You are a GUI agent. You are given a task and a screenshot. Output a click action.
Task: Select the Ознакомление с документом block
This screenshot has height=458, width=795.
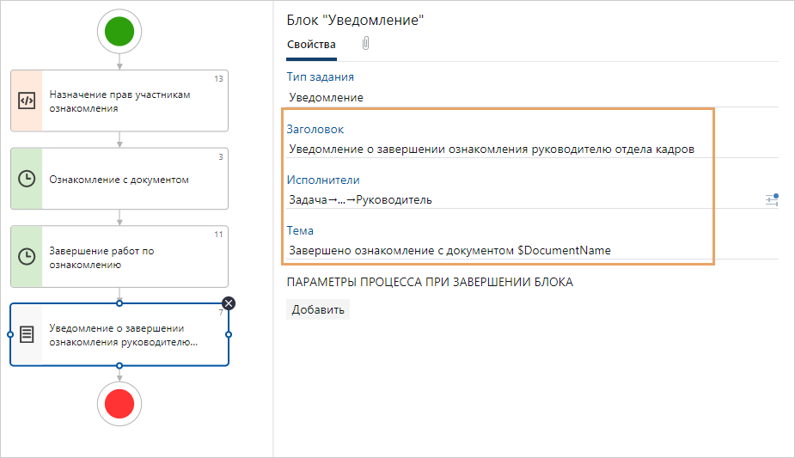click(129, 180)
